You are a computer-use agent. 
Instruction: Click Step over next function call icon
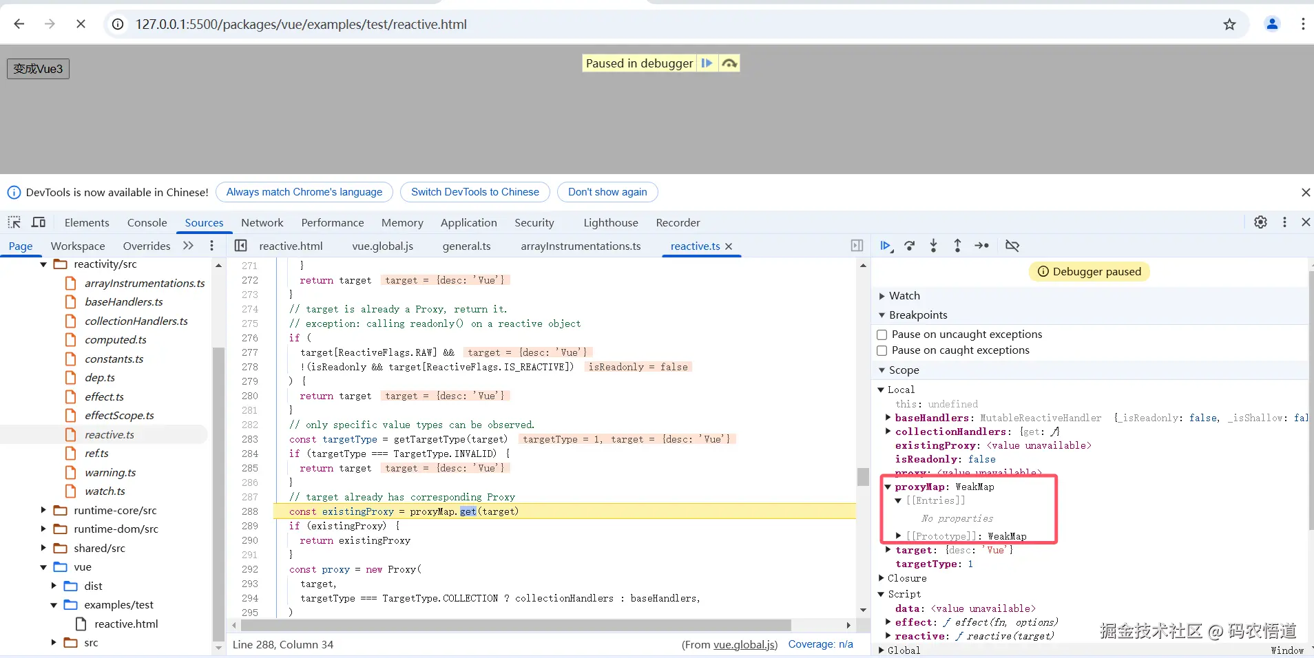point(910,246)
